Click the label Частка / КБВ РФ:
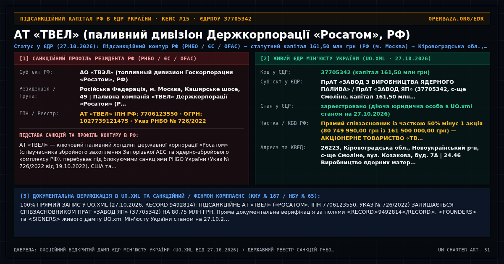This screenshot has width=504, height=264. point(285,123)
